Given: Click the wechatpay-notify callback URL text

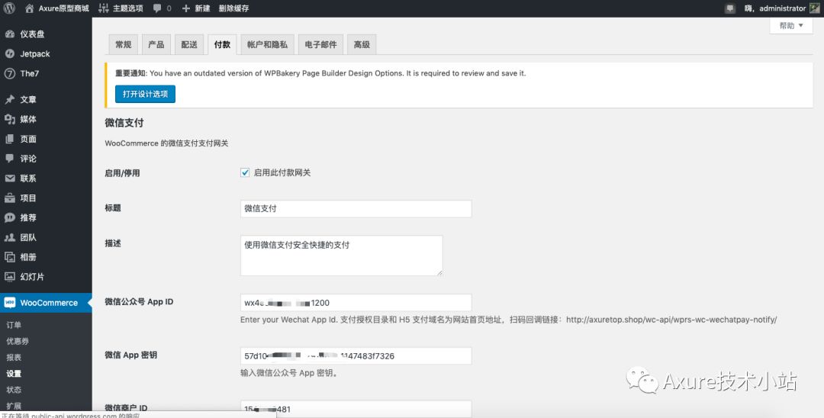Looking at the screenshot, I should pyautogui.click(x=671, y=320).
